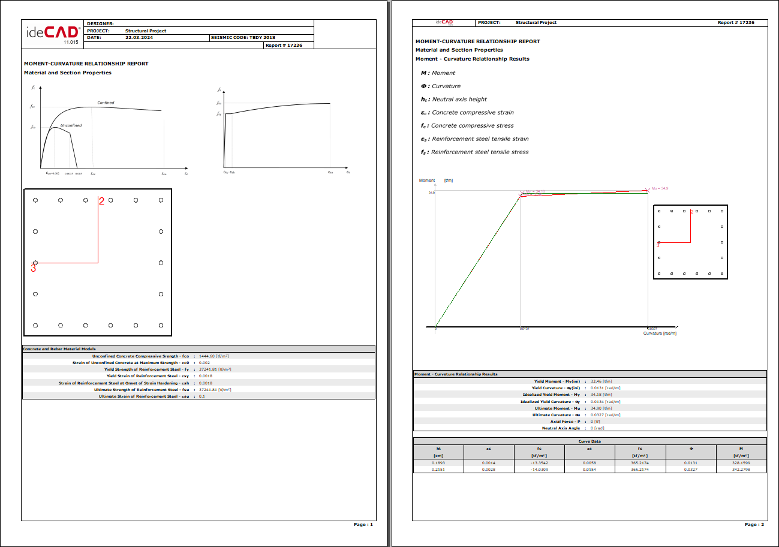Click the 'Ultimate Moment - Mu' value '34.90 [tfm]'

tap(601, 408)
